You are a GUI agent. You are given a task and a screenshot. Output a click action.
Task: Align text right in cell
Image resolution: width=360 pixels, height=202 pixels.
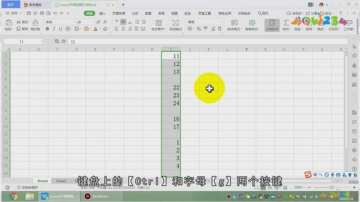tap(130, 29)
